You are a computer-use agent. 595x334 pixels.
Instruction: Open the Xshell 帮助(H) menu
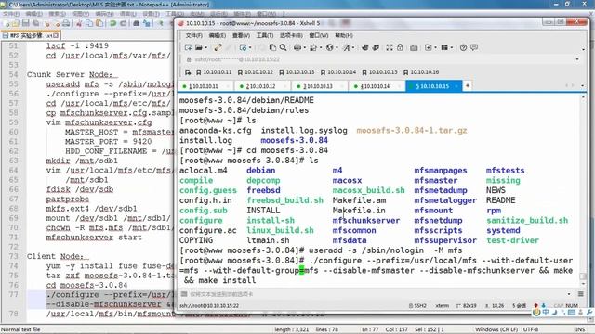click(x=343, y=35)
